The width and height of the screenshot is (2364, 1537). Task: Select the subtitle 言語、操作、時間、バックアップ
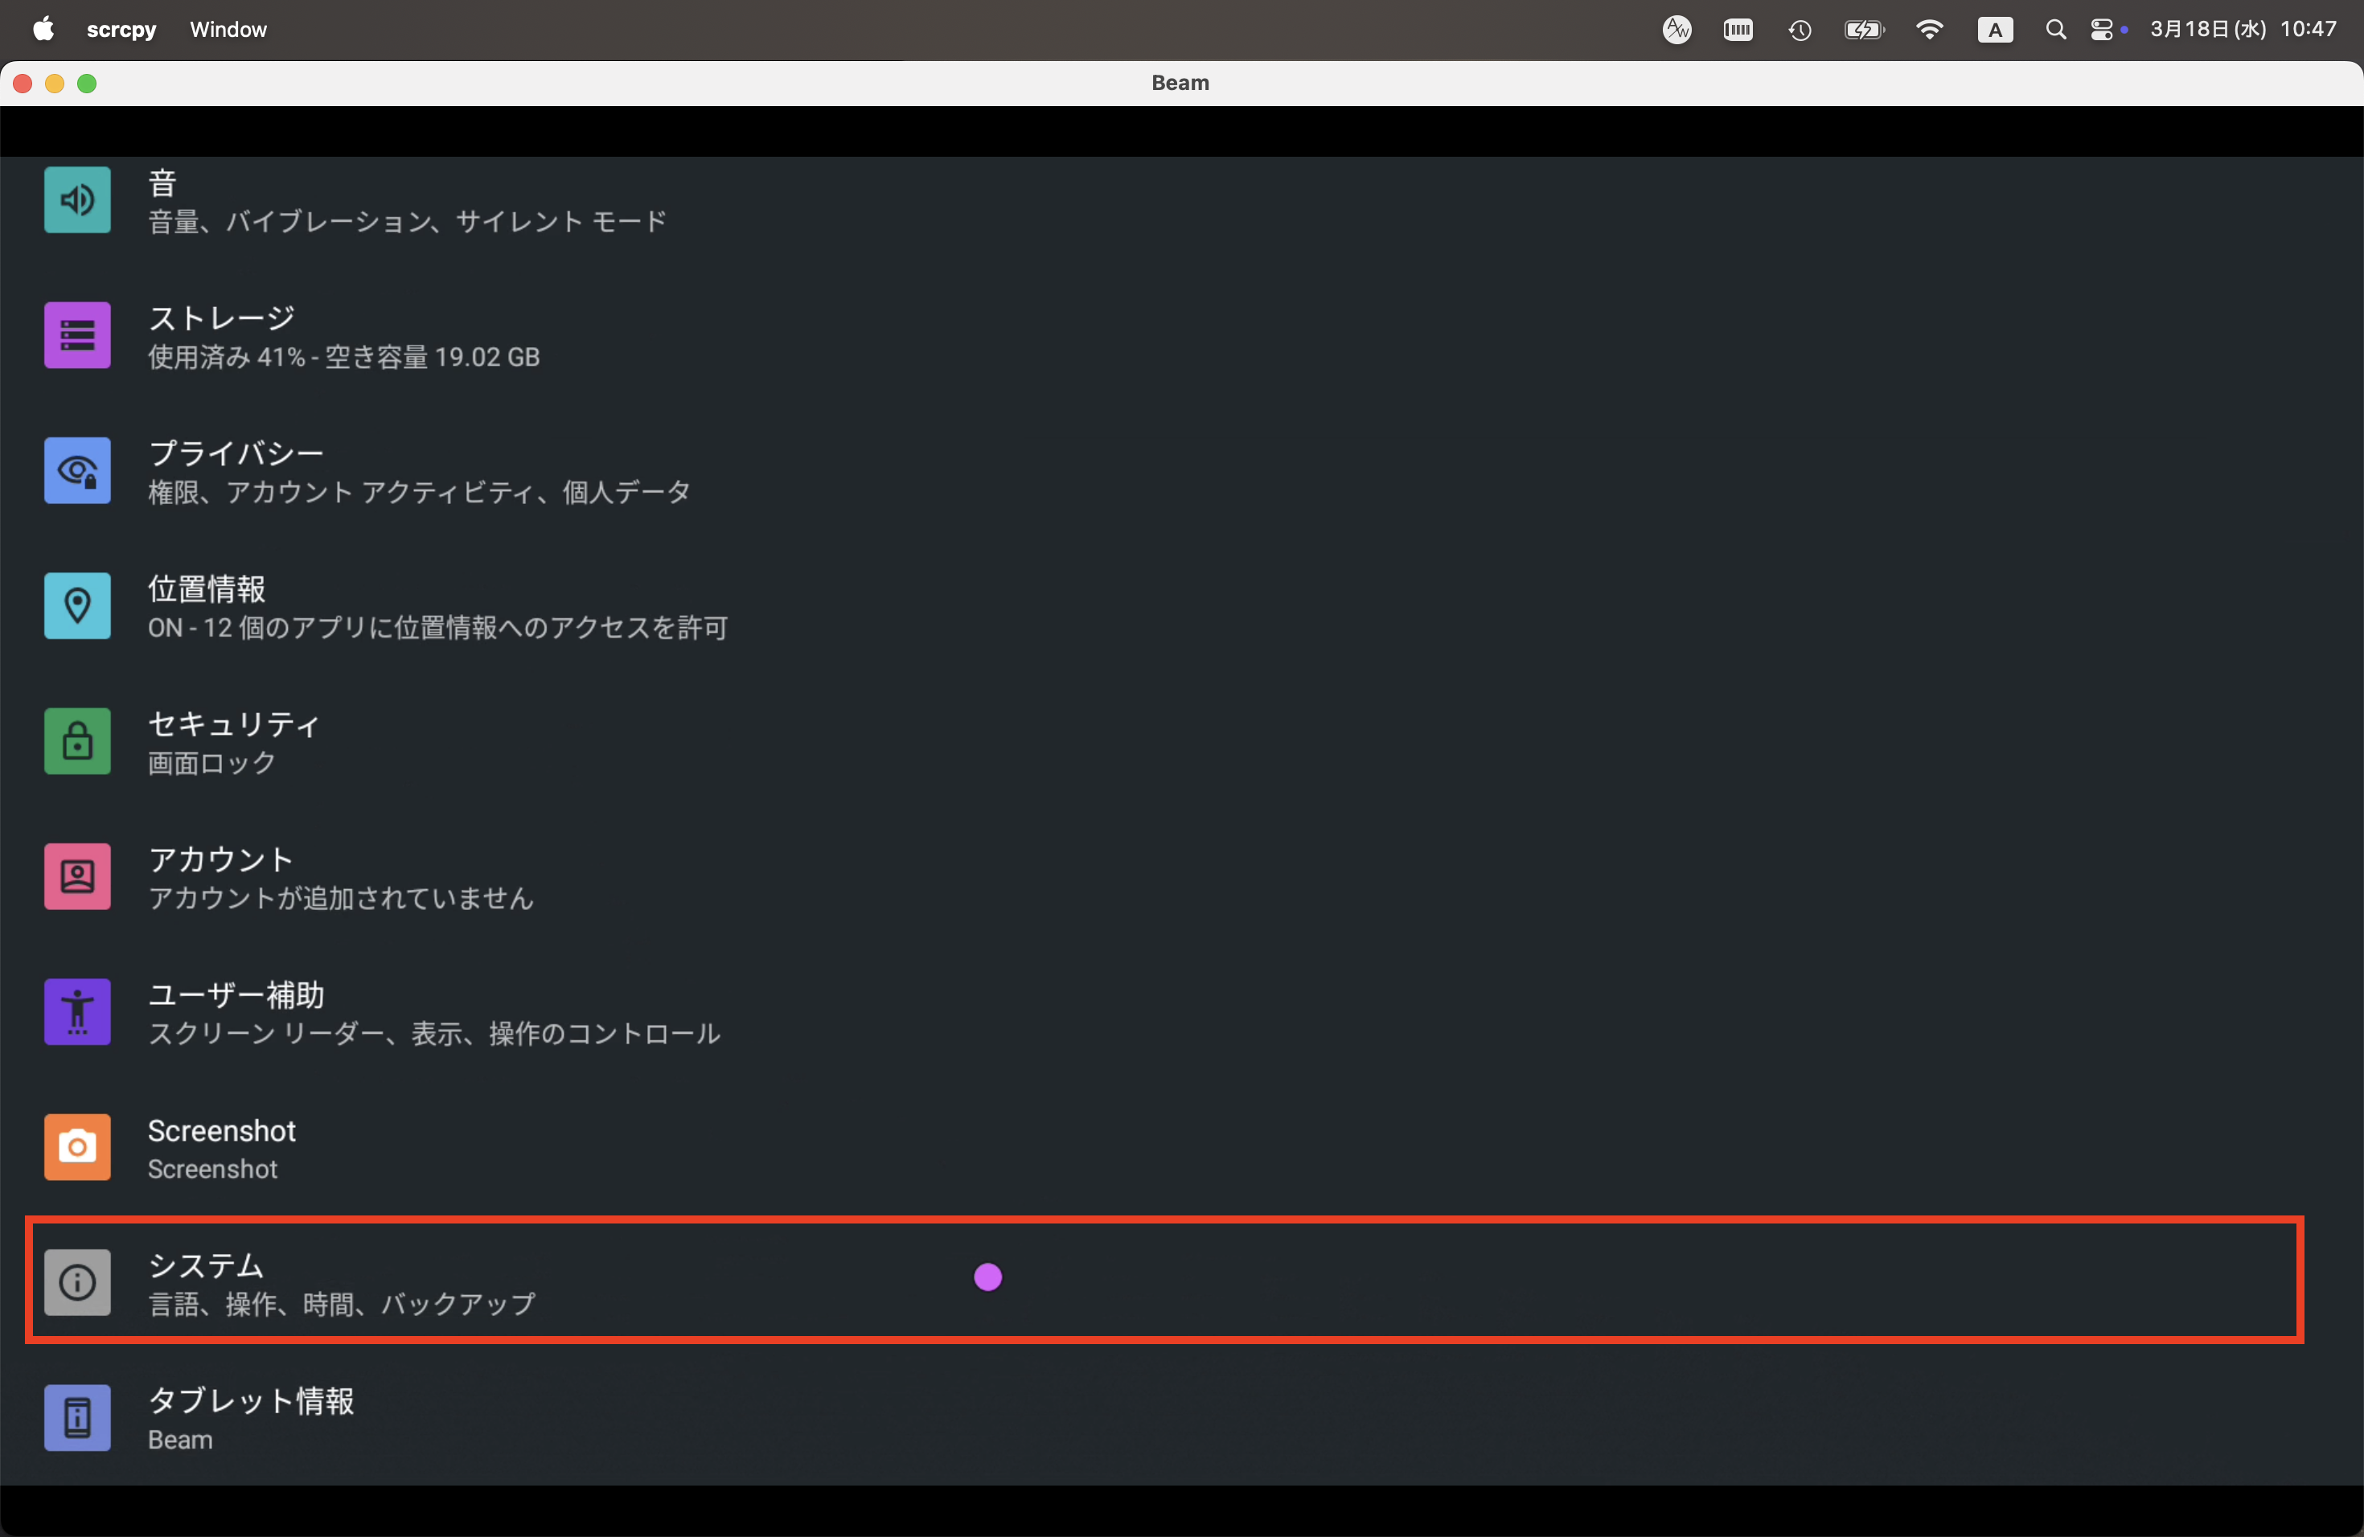point(342,1304)
